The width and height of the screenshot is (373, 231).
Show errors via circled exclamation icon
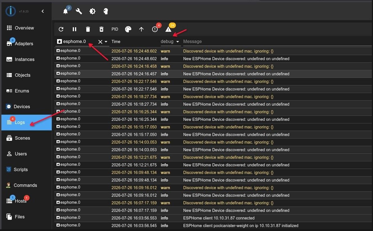[x=155, y=29]
